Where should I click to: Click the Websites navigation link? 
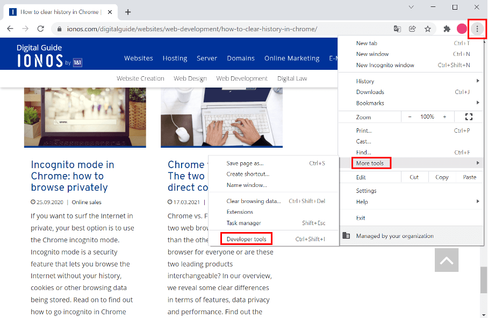point(139,59)
